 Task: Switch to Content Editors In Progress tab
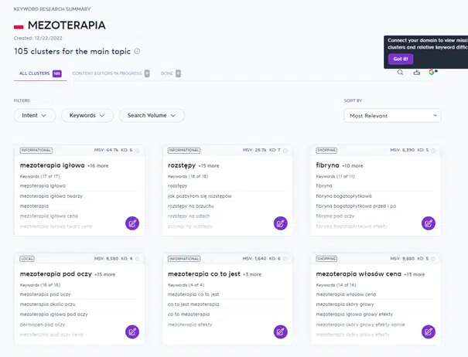(111, 73)
